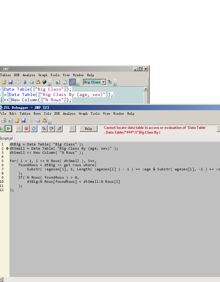The width and height of the screenshot is (220, 282).
Task: Select the Script.jsl tab
Action: click(7, 138)
